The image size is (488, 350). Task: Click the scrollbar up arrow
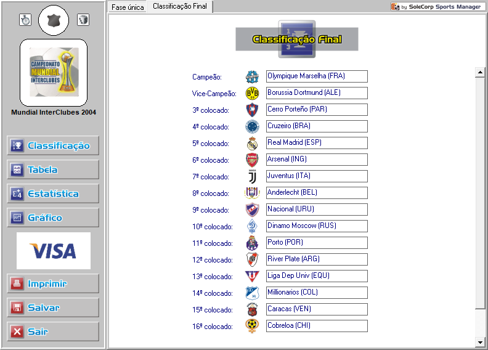tap(480, 72)
